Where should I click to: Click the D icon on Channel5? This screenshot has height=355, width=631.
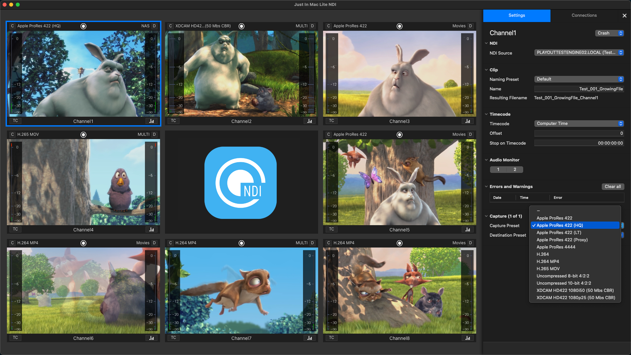pyautogui.click(x=470, y=134)
